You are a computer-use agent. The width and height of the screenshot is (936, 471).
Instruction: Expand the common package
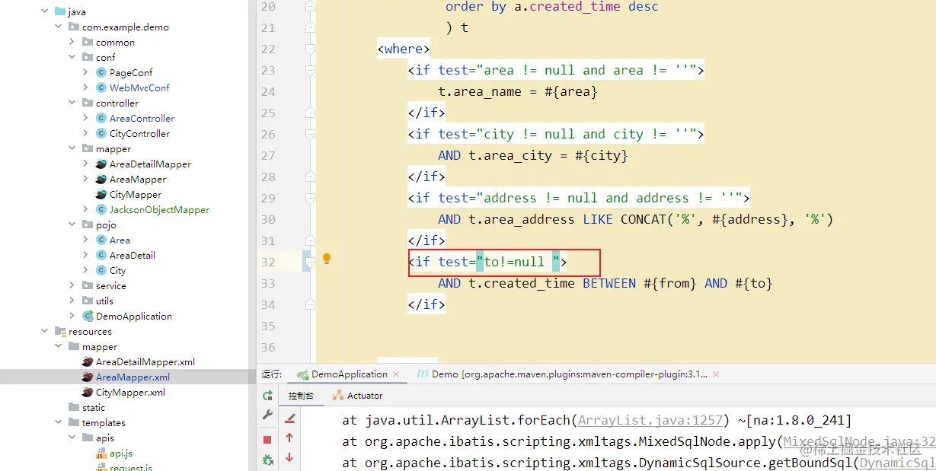click(x=72, y=43)
